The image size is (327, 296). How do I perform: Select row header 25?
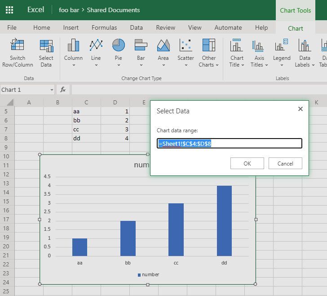coord(6,291)
